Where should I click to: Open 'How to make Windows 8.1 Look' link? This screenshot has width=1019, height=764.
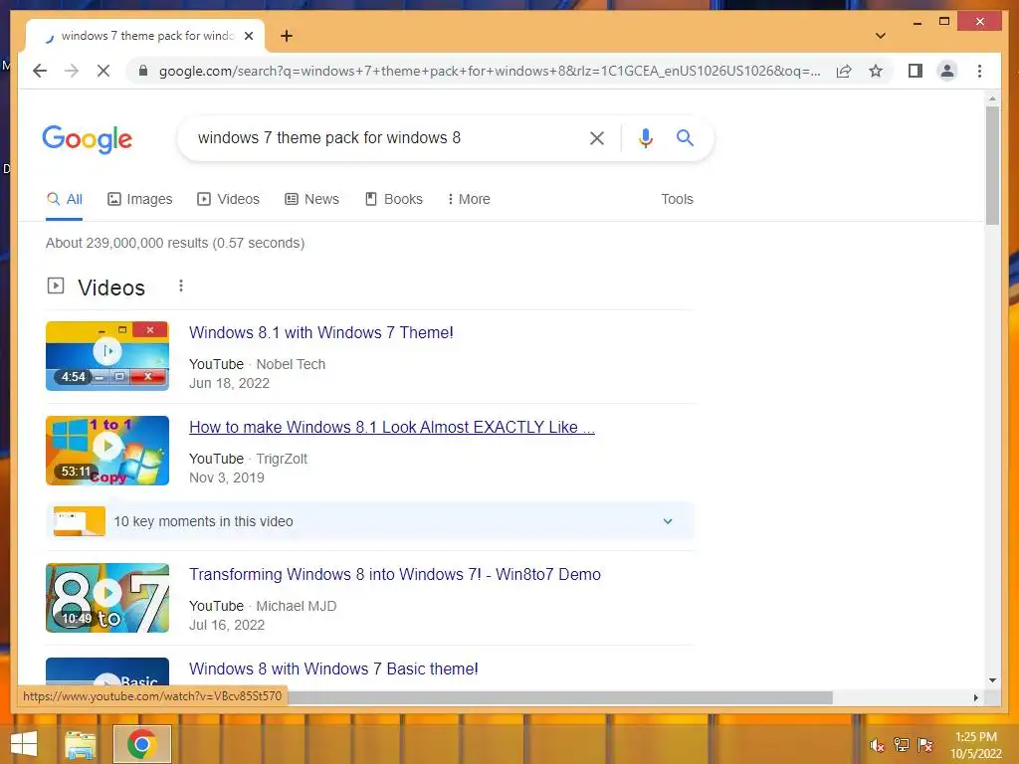click(x=392, y=427)
